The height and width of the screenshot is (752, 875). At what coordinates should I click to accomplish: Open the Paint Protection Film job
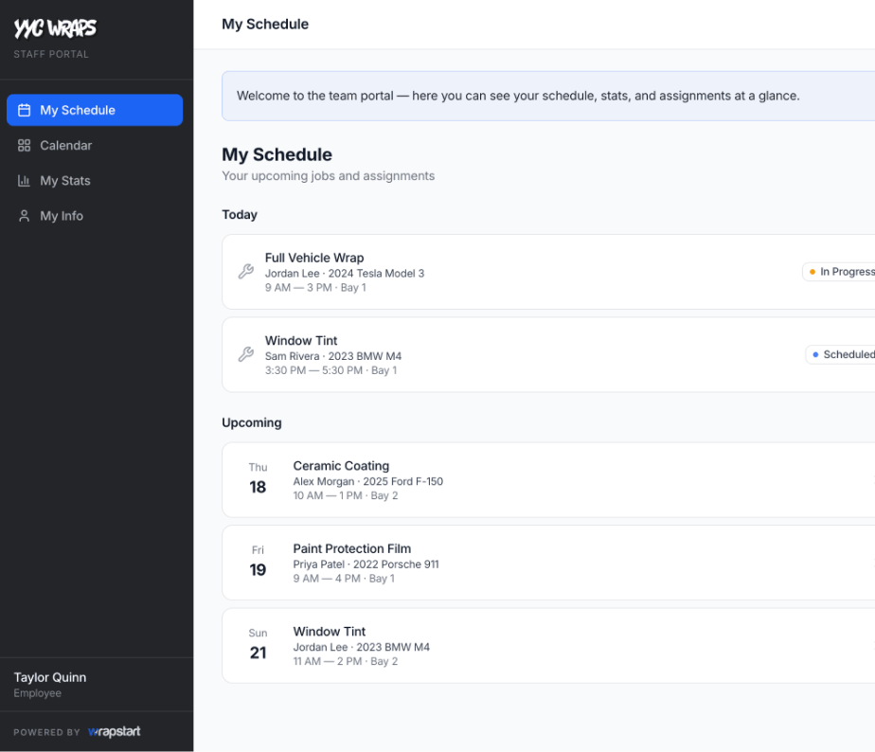[548, 563]
